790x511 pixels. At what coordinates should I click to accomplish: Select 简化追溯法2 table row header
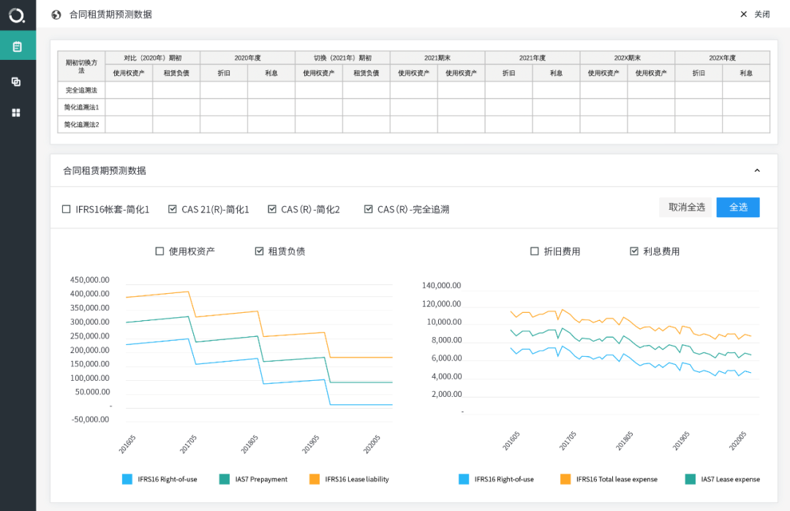click(x=81, y=124)
